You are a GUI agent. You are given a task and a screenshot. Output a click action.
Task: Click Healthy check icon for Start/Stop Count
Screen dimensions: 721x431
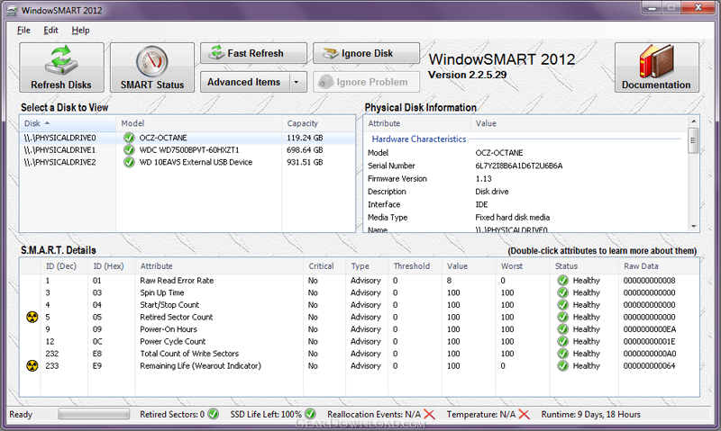coord(562,305)
